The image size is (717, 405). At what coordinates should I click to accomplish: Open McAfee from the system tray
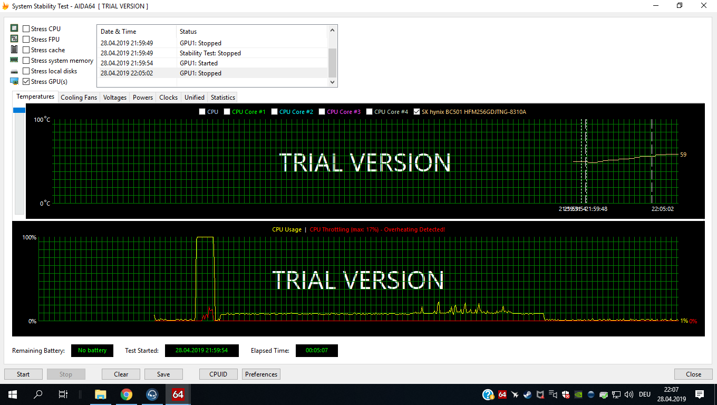(x=540, y=394)
